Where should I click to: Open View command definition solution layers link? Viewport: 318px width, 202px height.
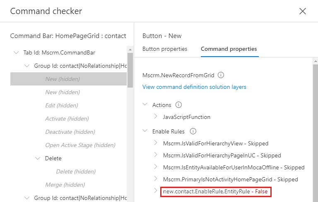click(194, 87)
